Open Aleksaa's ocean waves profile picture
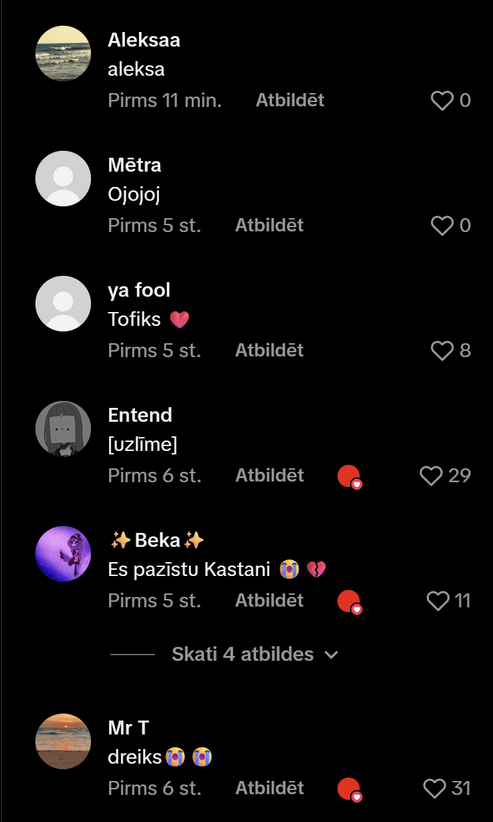 tap(63, 54)
